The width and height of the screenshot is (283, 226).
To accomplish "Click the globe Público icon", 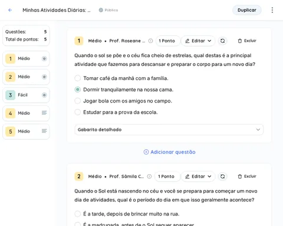I will tap(101, 10).
